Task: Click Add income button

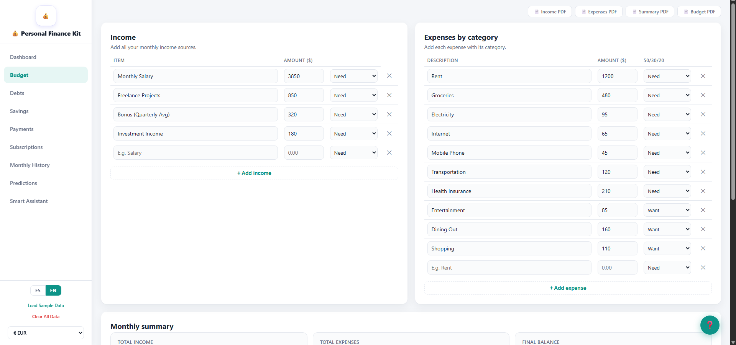Action: (254, 173)
